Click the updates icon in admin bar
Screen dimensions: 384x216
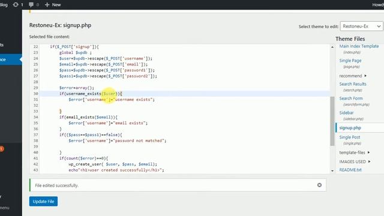[x=16, y=5]
